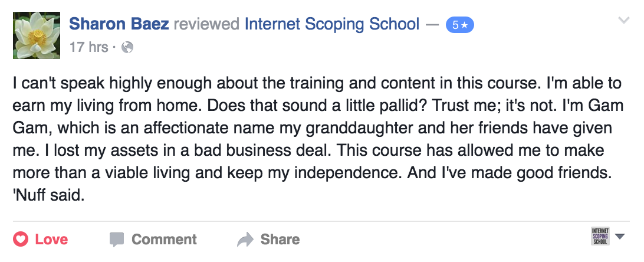This screenshot has width=644, height=262.
Task: Click the closing line 'Nuff said.
Action: [48, 195]
